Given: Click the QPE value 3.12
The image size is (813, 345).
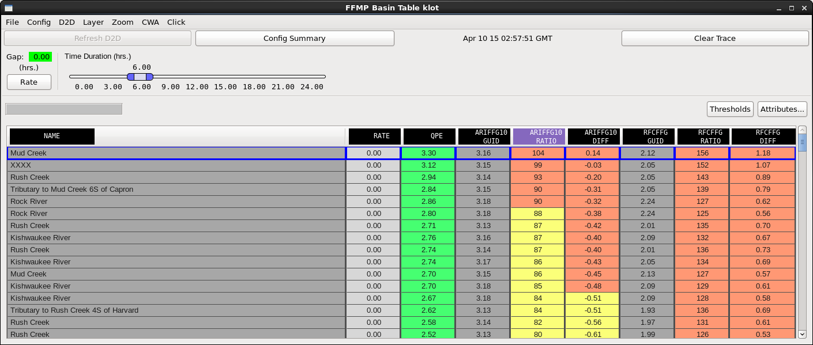Looking at the screenshot, I should [428, 165].
